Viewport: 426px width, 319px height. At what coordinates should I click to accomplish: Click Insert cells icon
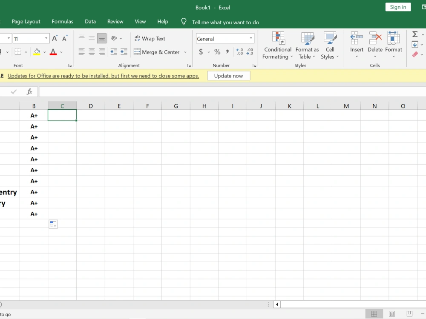(x=357, y=38)
